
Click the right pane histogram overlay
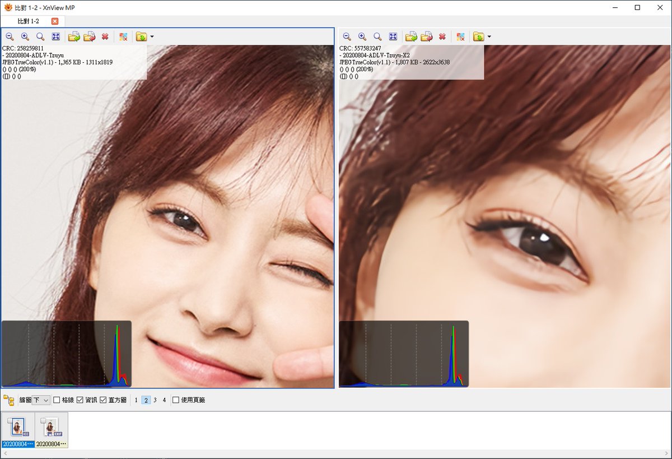[x=403, y=354]
